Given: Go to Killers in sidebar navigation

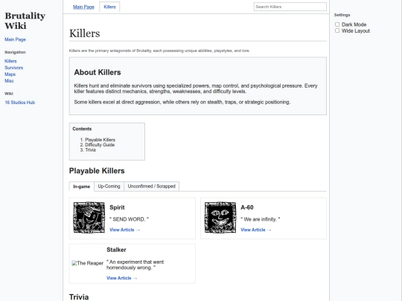Looking at the screenshot, I should click(10, 61).
